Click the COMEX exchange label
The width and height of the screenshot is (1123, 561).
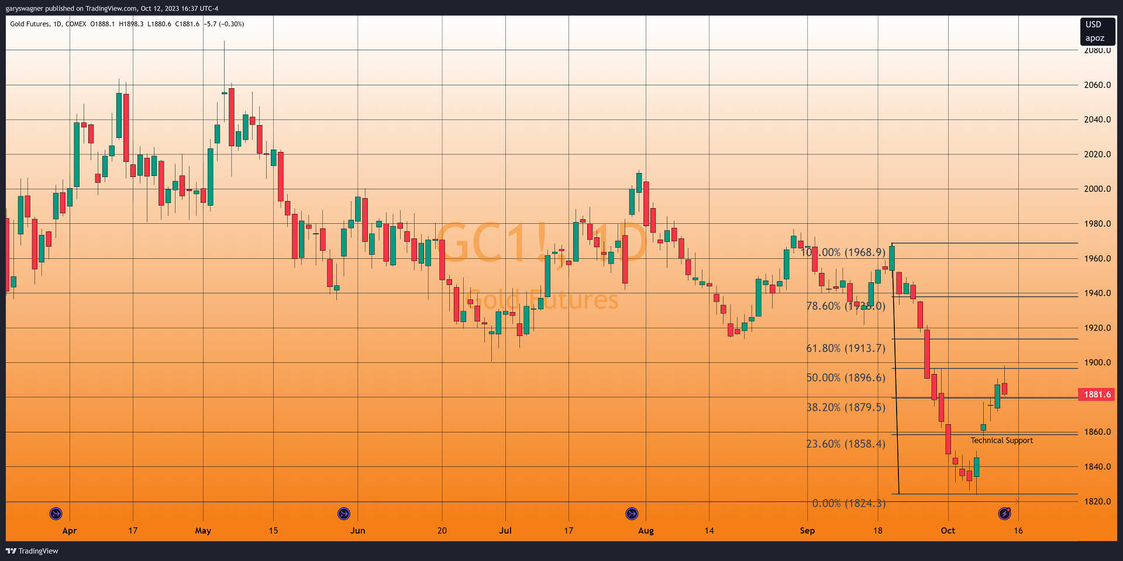pyautogui.click(x=76, y=24)
